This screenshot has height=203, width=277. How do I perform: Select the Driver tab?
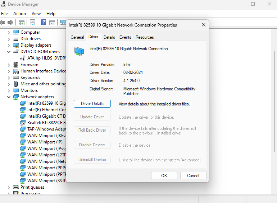point(94,37)
